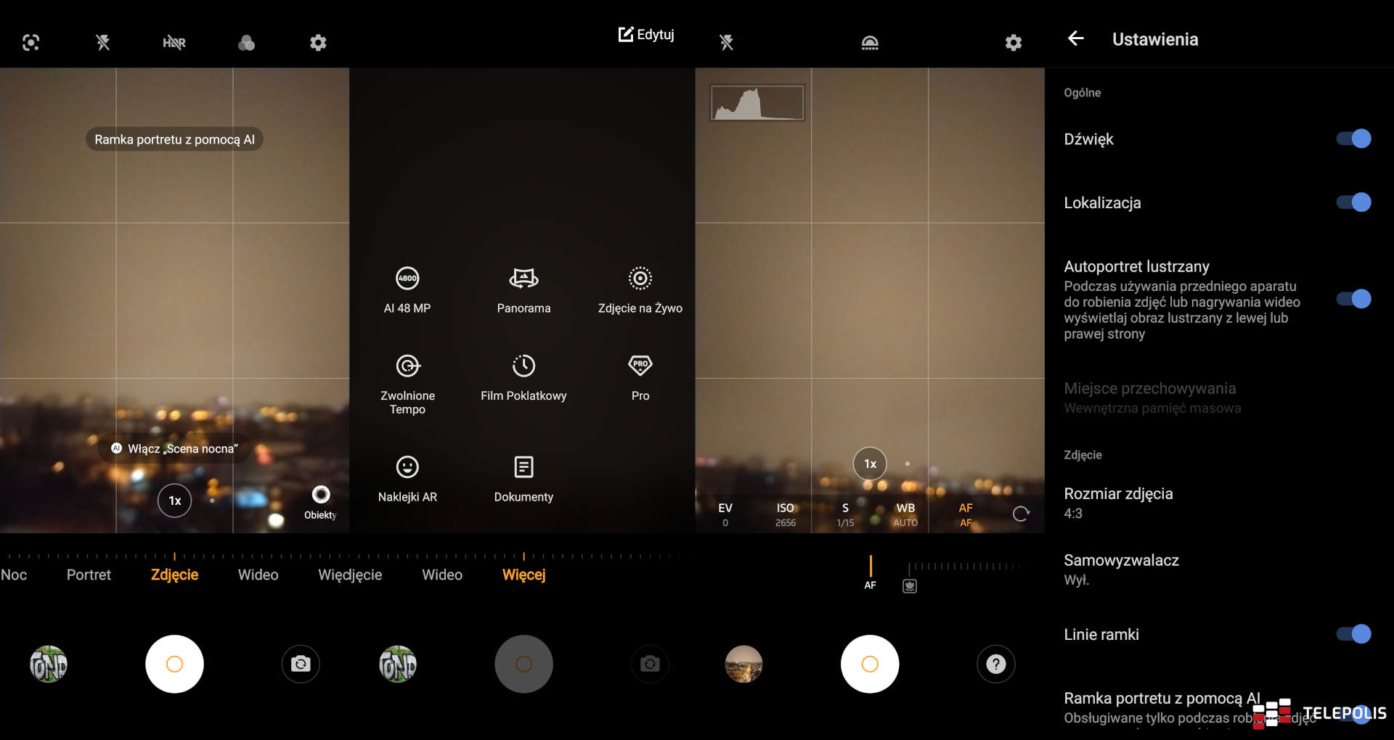Expand the ISO setting in Pro mode
The width and height of the screenshot is (1394, 740).
point(785,514)
